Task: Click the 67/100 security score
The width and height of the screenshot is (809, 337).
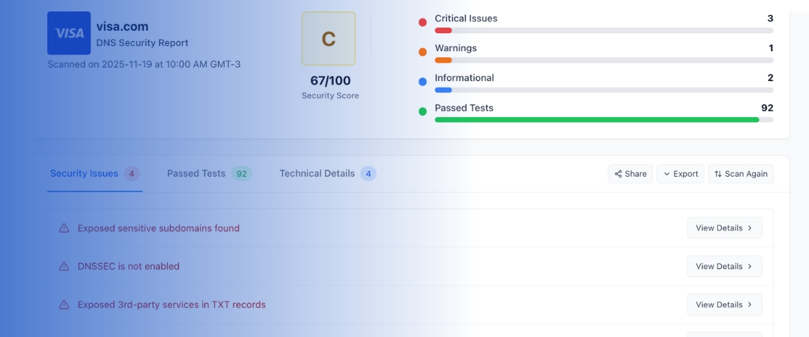Action: pos(330,81)
